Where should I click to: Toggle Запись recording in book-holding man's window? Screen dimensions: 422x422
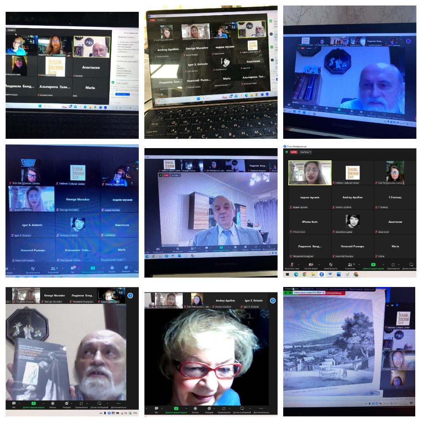pos(52,405)
